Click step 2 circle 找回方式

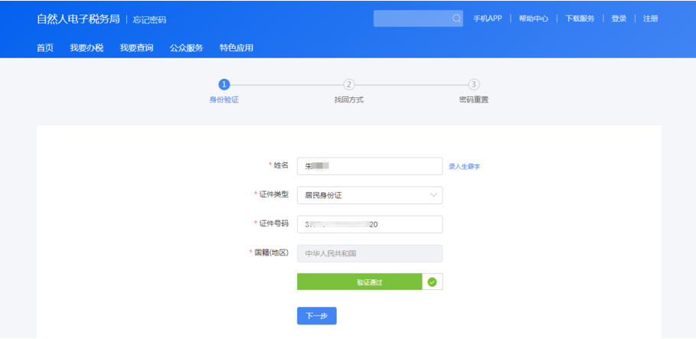pyautogui.click(x=349, y=84)
